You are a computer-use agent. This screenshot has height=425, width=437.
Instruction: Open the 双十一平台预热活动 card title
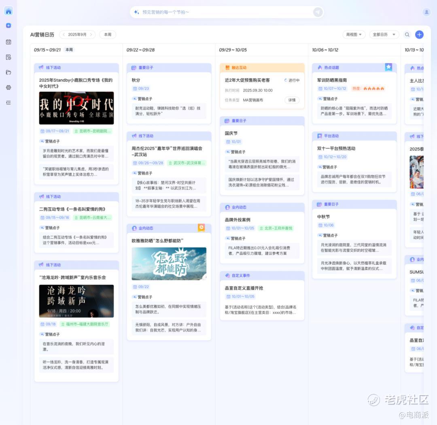click(336, 149)
